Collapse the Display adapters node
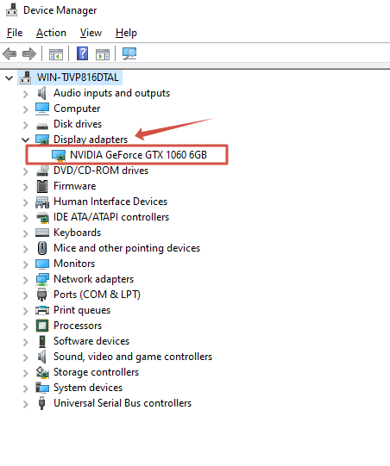 [26, 140]
